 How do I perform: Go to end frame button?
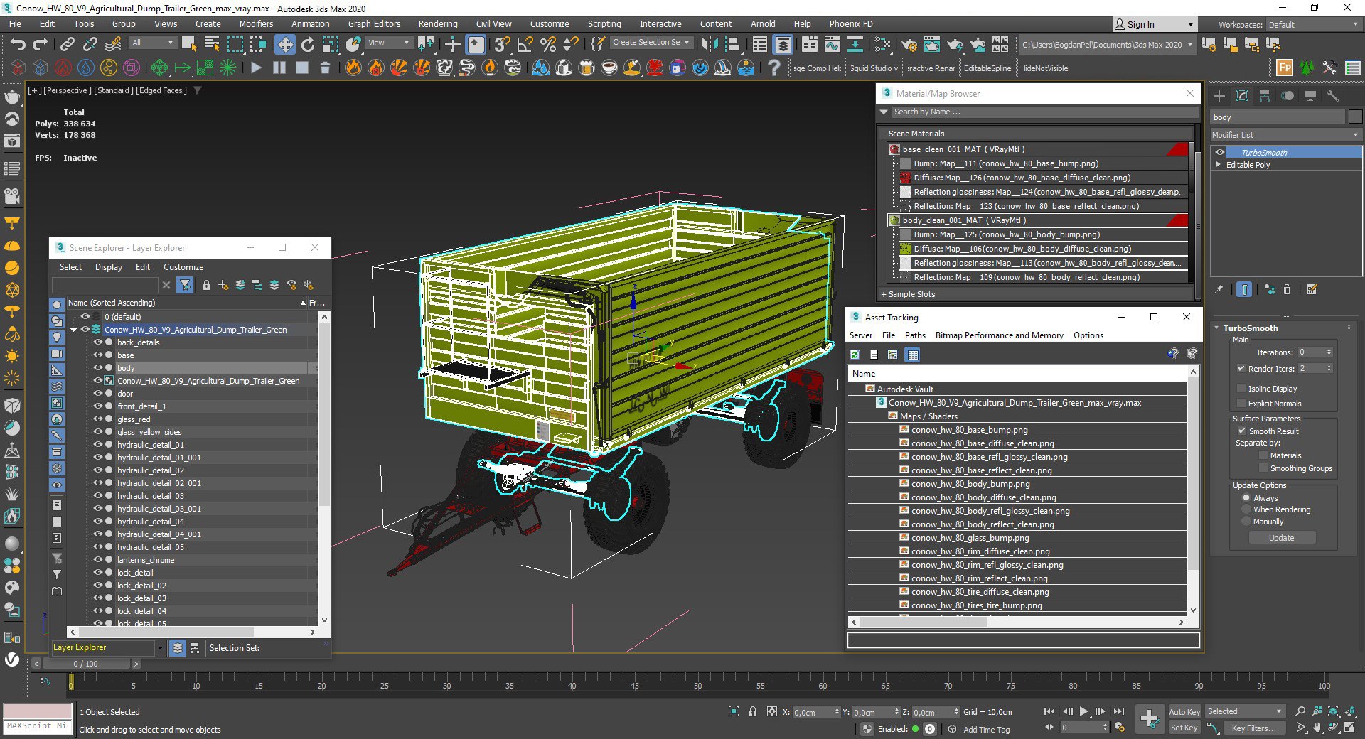tap(1119, 711)
